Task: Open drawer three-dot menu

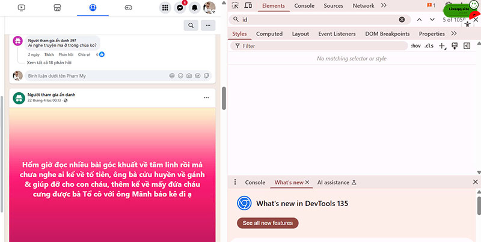Action: click(235, 182)
